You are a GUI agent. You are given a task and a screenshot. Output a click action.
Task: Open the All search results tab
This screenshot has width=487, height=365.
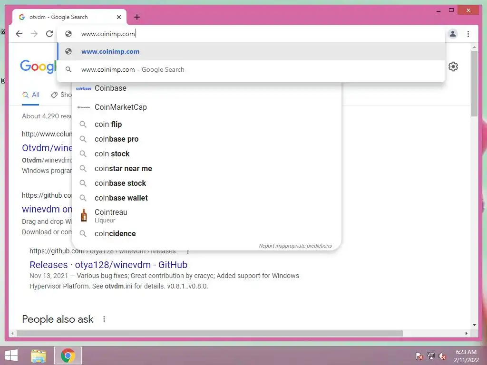point(30,95)
